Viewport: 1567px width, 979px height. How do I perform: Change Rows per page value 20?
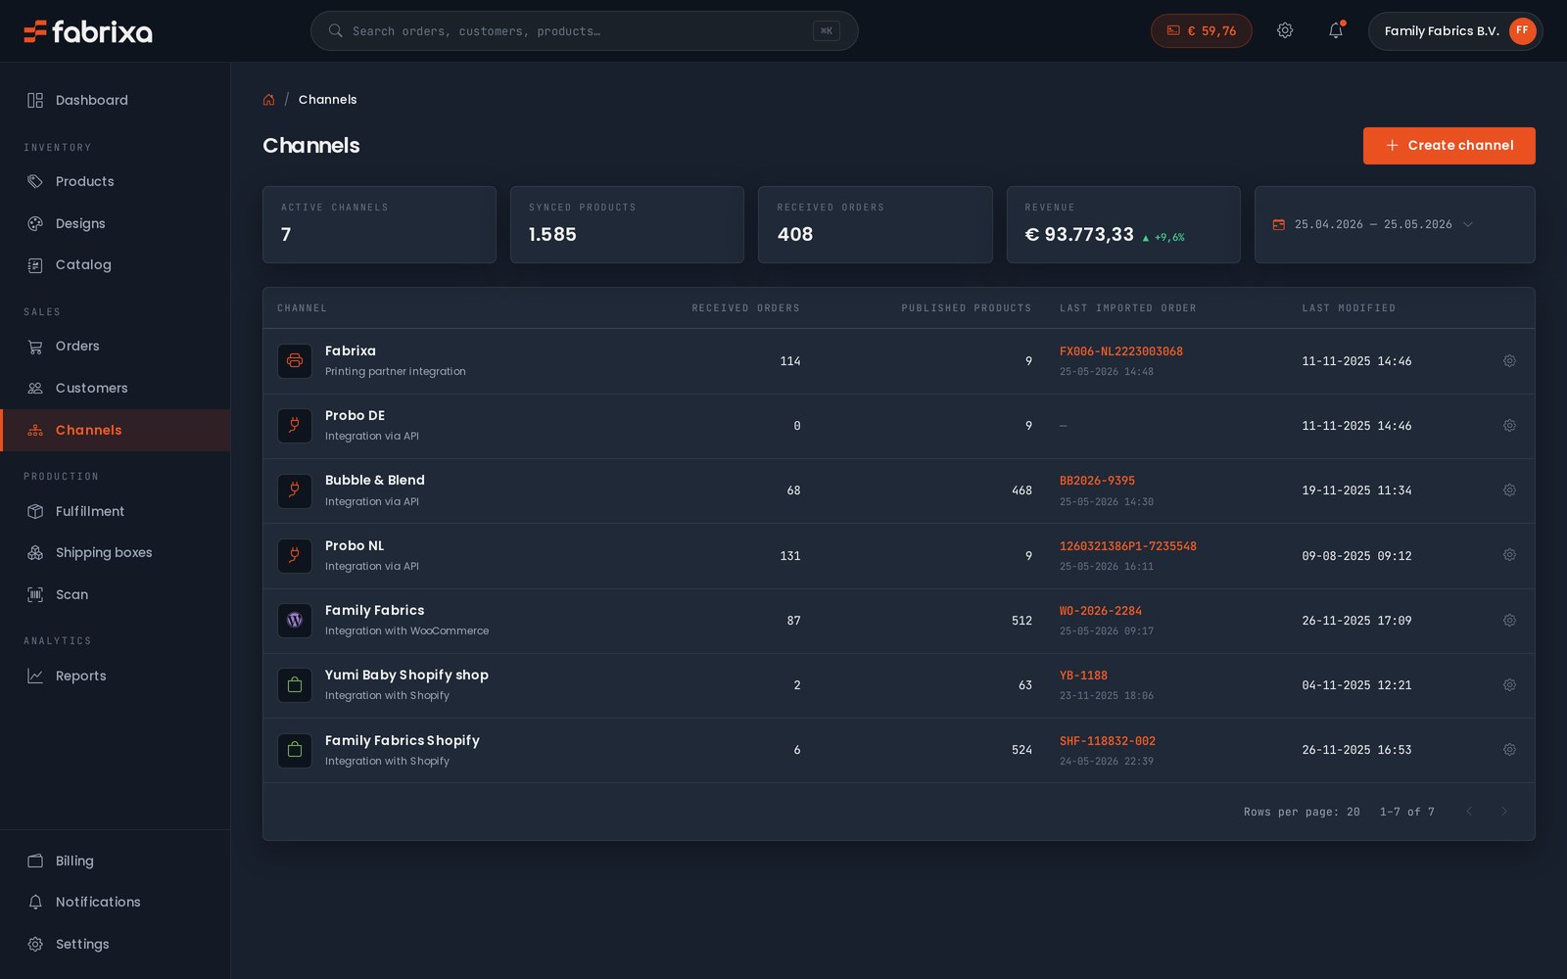pyautogui.click(x=1353, y=812)
